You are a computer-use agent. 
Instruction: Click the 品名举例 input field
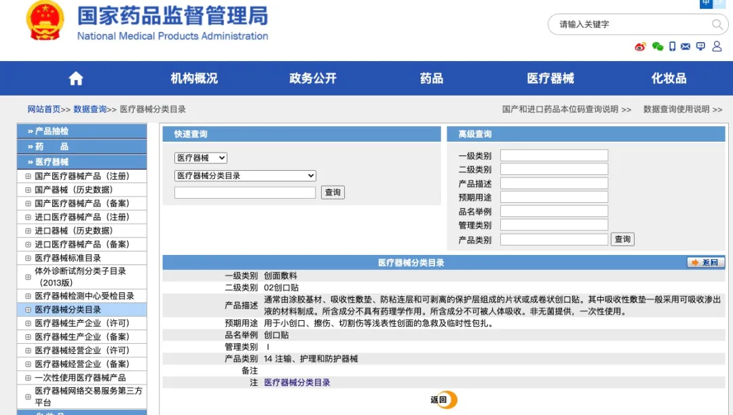pyautogui.click(x=554, y=211)
